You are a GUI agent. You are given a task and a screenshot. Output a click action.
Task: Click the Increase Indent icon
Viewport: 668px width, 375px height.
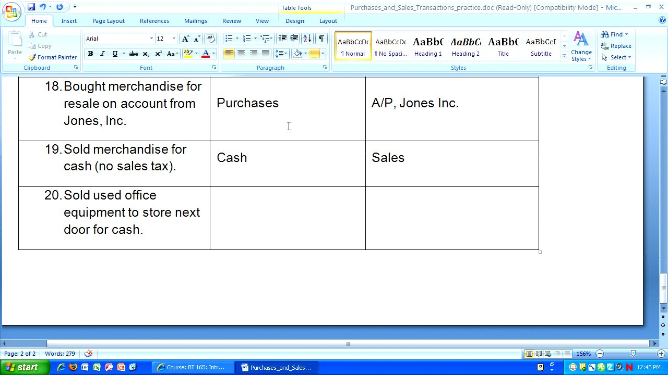(294, 39)
